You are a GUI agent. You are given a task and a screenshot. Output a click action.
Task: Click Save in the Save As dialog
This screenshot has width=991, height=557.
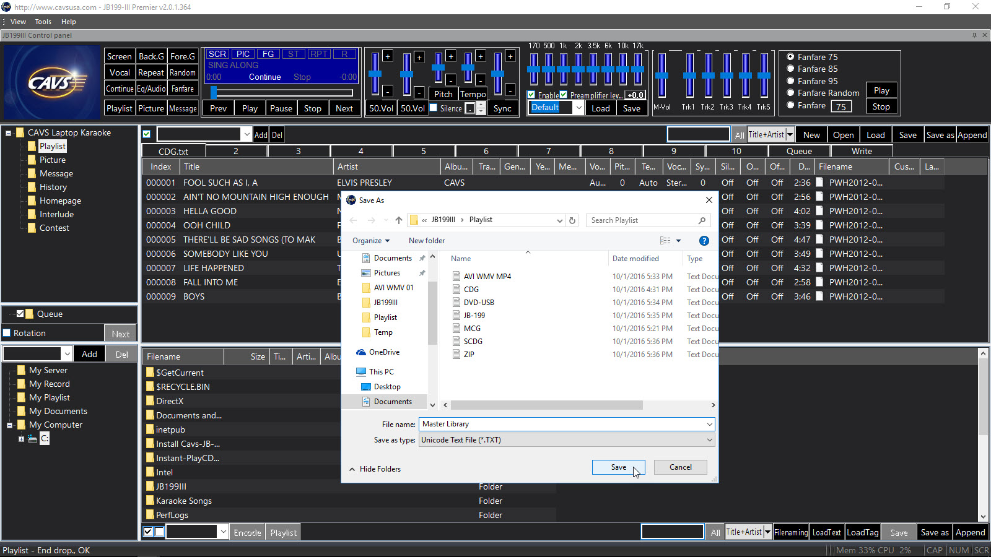coord(618,467)
